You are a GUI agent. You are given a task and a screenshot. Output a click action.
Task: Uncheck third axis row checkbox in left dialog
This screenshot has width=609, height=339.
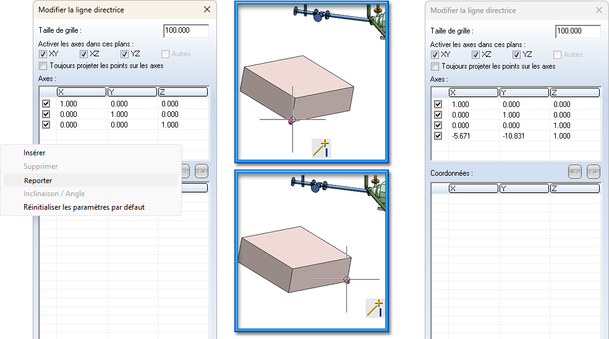click(46, 124)
